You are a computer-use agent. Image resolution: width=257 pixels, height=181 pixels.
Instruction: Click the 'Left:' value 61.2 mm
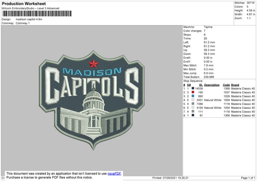click(209, 42)
